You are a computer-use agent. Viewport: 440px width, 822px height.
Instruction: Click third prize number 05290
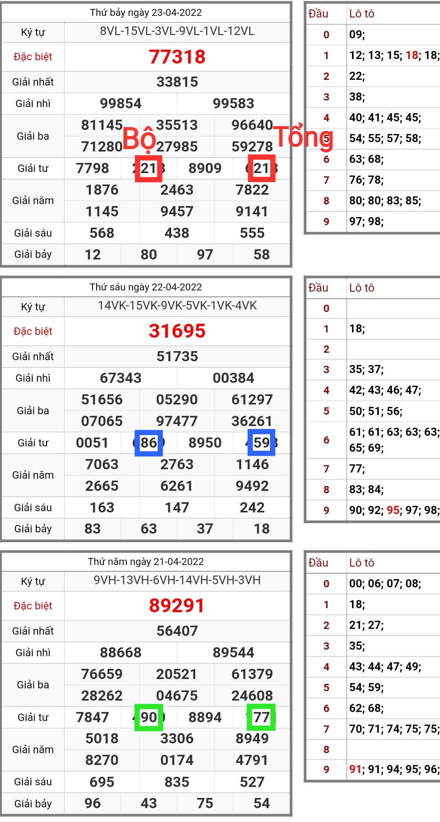pyautogui.click(x=177, y=400)
